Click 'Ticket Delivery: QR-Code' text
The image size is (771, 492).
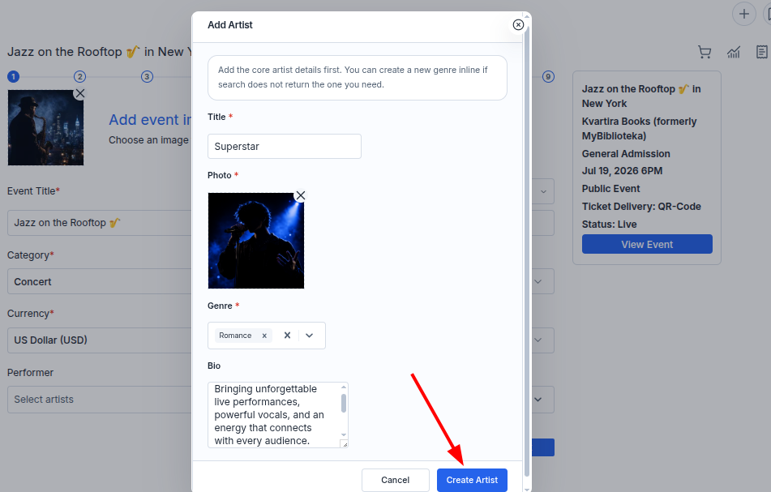(641, 207)
